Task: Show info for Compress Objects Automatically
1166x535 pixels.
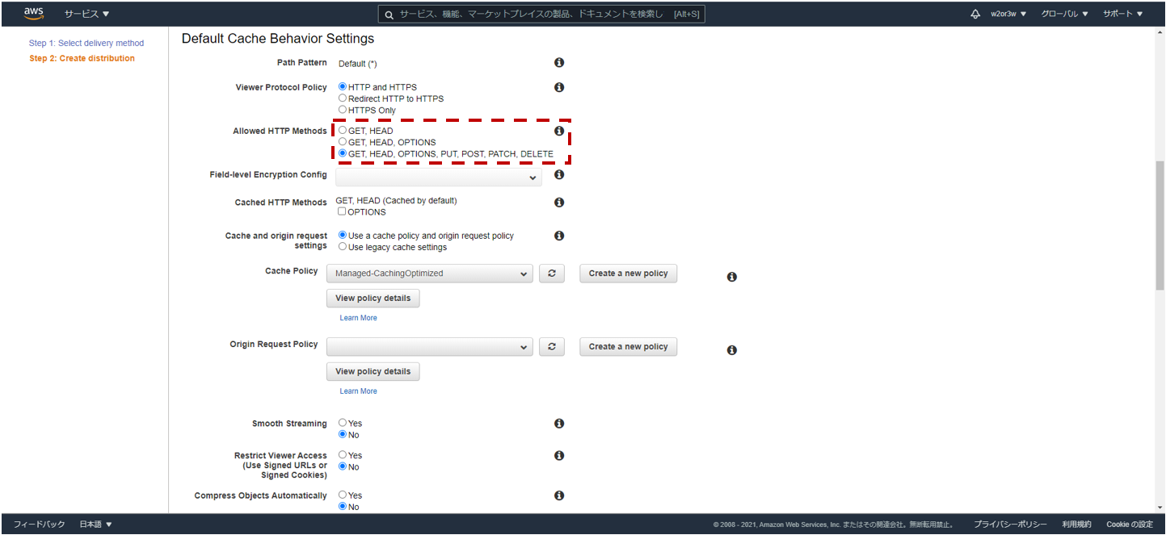Action: click(558, 496)
